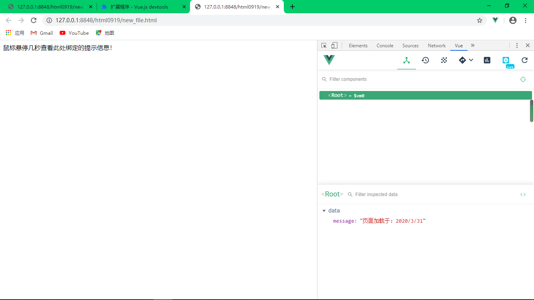
Task: Open the chevron dropdown beside the Routing icon
Action: tap(471, 60)
